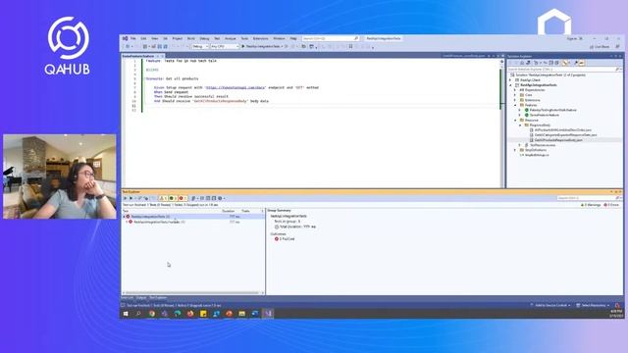Expand the Dependencies node
Viewport: 628px width, 353px height.
[x=515, y=90]
